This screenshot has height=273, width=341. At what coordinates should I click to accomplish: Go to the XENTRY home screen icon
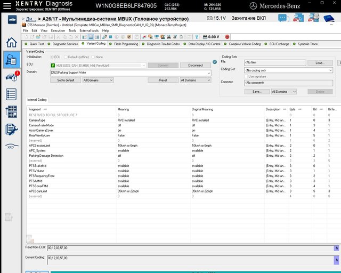[12, 42]
